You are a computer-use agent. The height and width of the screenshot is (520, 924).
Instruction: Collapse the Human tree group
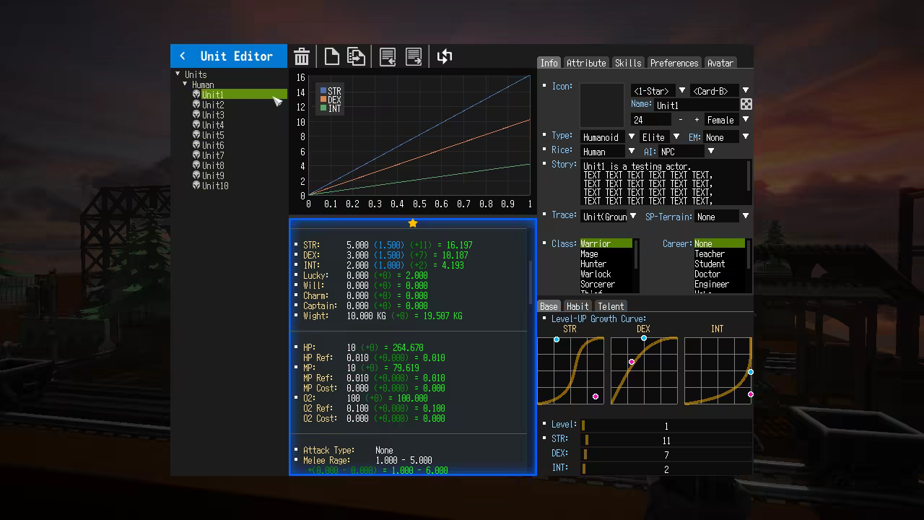(x=186, y=84)
